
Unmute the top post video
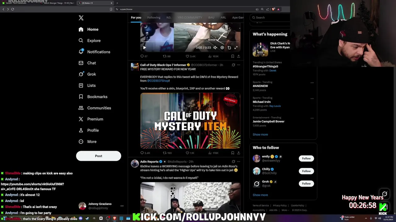point(215,47)
